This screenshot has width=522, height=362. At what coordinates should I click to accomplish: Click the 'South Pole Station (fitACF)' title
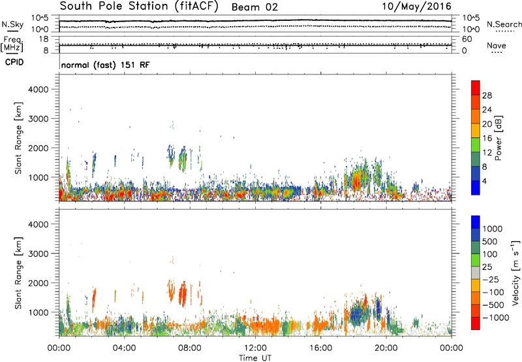[x=139, y=6]
